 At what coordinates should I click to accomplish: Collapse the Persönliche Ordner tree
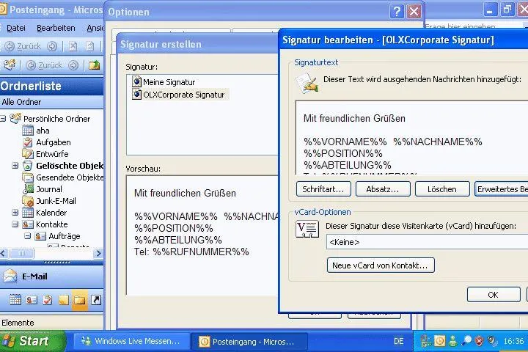(x=3, y=119)
